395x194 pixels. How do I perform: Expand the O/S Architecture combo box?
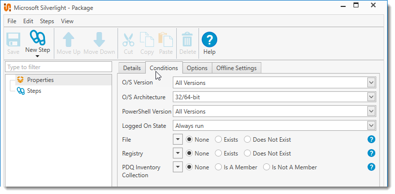(275, 97)
